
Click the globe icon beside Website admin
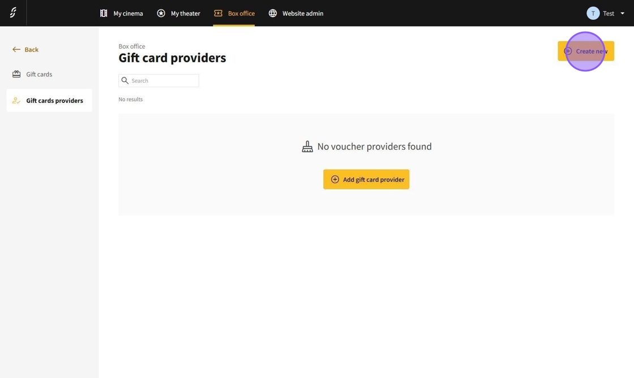coord(273,13)
